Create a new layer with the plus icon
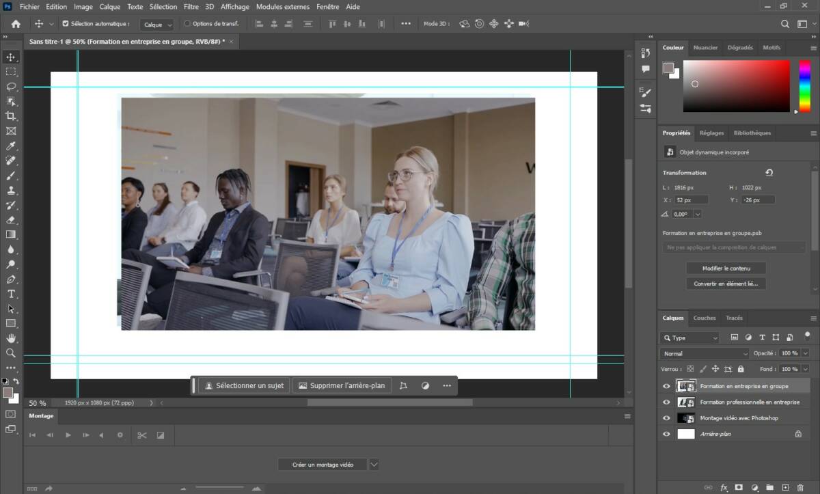Screen dimensions: 820x494 click(786, 486)
